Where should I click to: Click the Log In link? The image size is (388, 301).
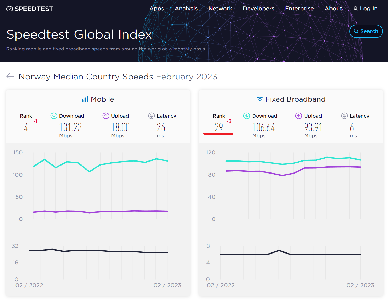[x=365, y=9]
